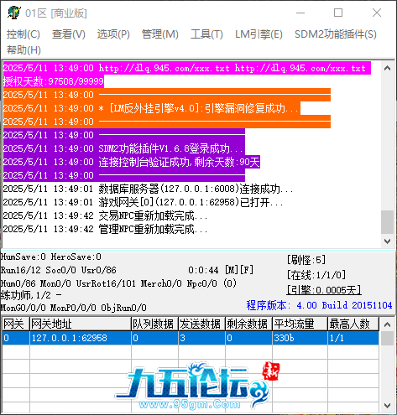Click the [引擎:0.0005天] status text
This screenshot has width=397, height=415.
point(324,290)
